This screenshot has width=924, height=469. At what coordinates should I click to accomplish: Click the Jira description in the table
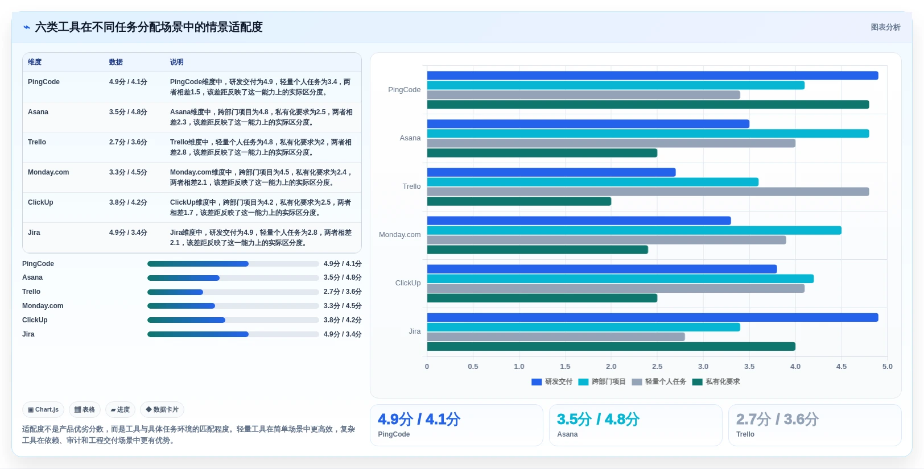(261, 238)
